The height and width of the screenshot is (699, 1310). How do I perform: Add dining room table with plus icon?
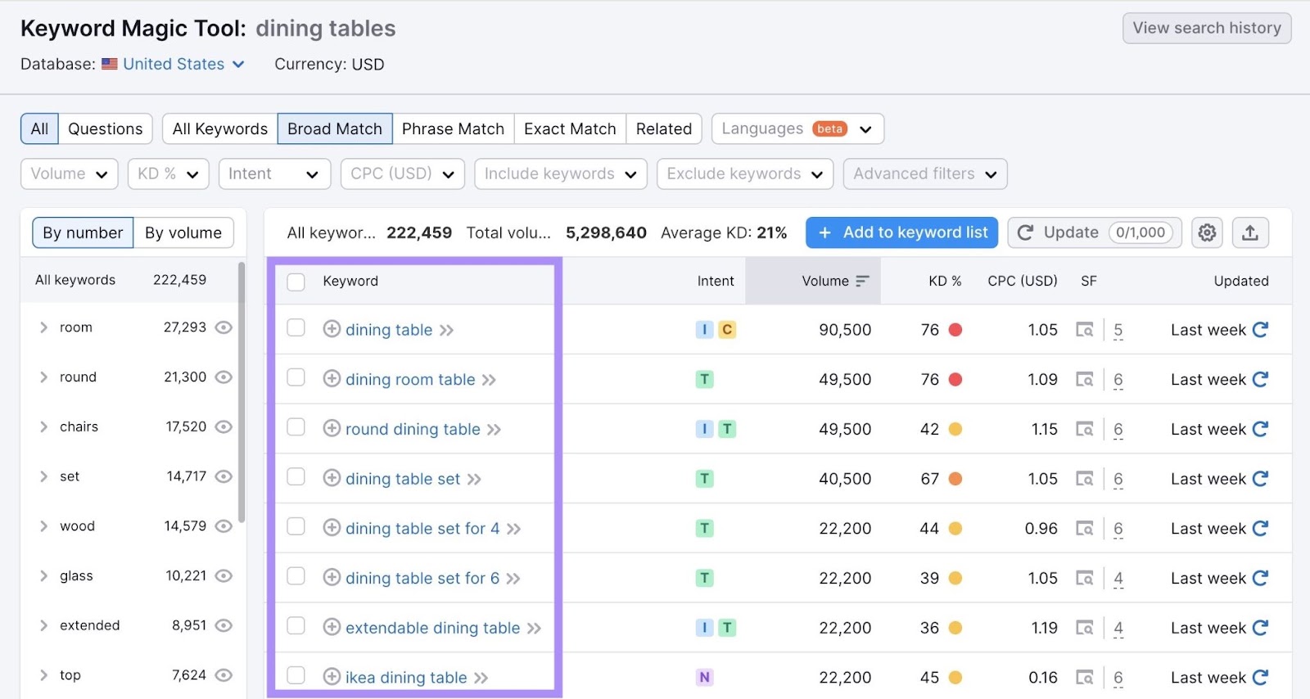point(332,379)
